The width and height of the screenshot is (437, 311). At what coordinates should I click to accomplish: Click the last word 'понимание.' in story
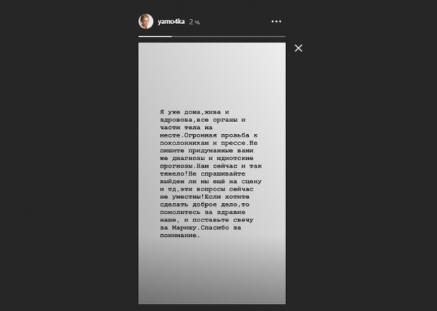tap(180, 236)
